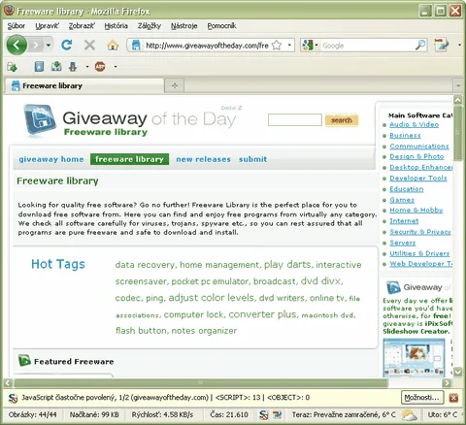Reload the page with the blue refresh icon
The width and height of the screenshot is (466, 425).
click(67, 45)
